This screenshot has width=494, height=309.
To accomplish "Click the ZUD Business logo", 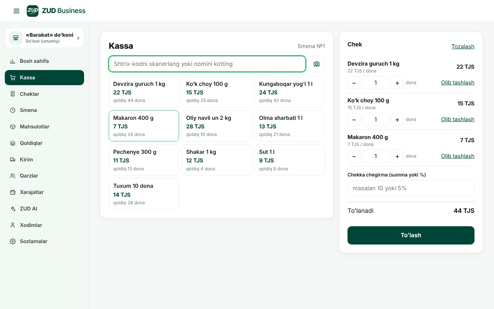I will click(56, 11).
